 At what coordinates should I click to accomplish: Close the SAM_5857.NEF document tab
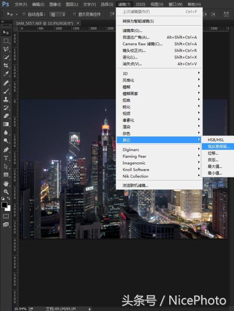tap(78, 23)
